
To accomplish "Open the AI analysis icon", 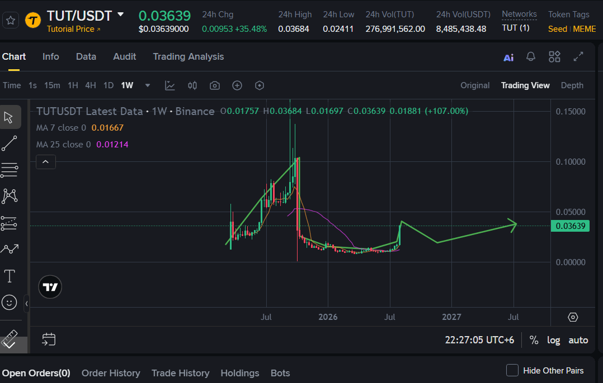I will 508,58.
